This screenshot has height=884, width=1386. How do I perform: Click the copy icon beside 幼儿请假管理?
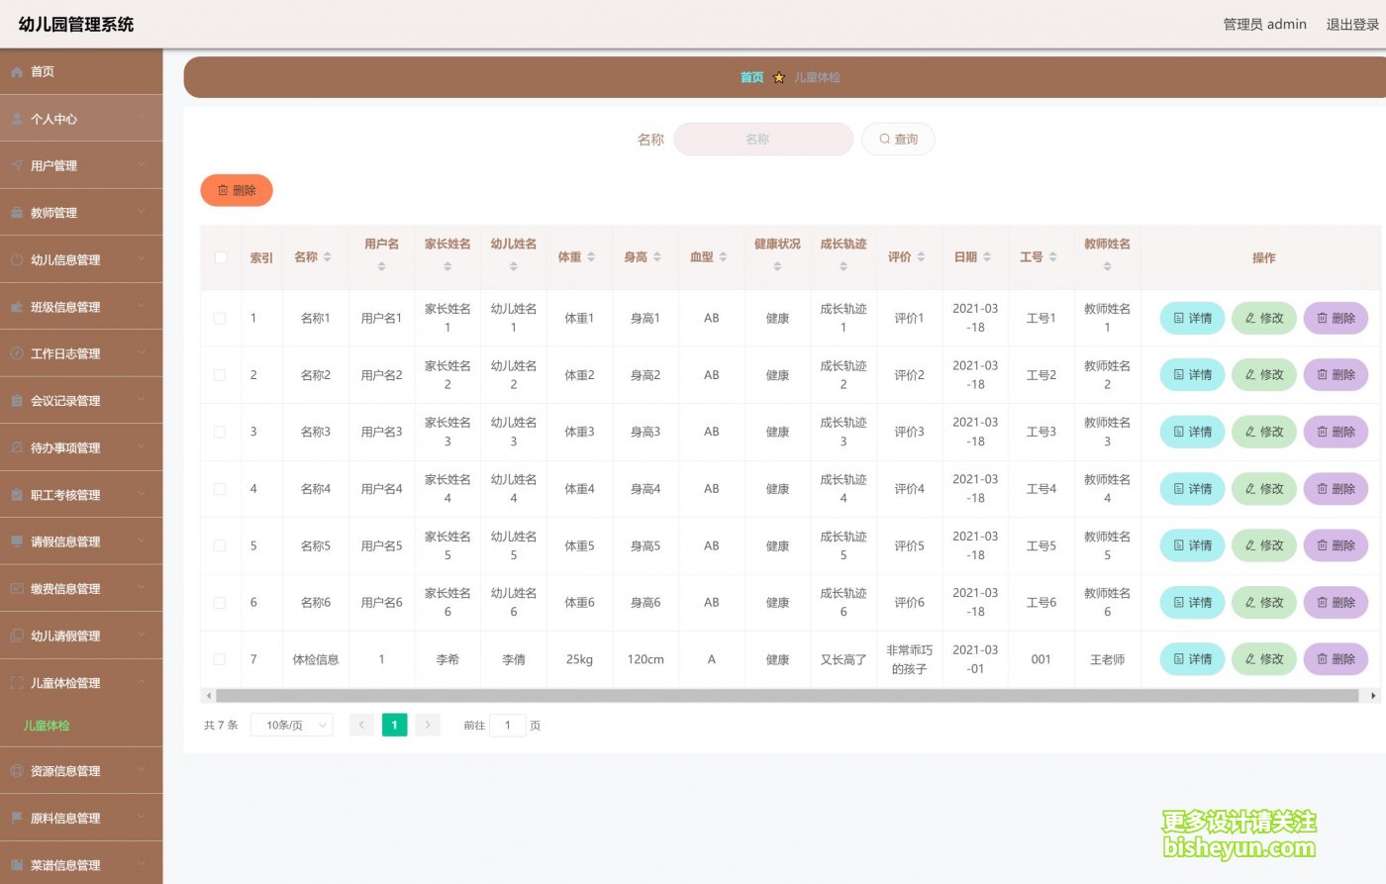coord(17,636)
